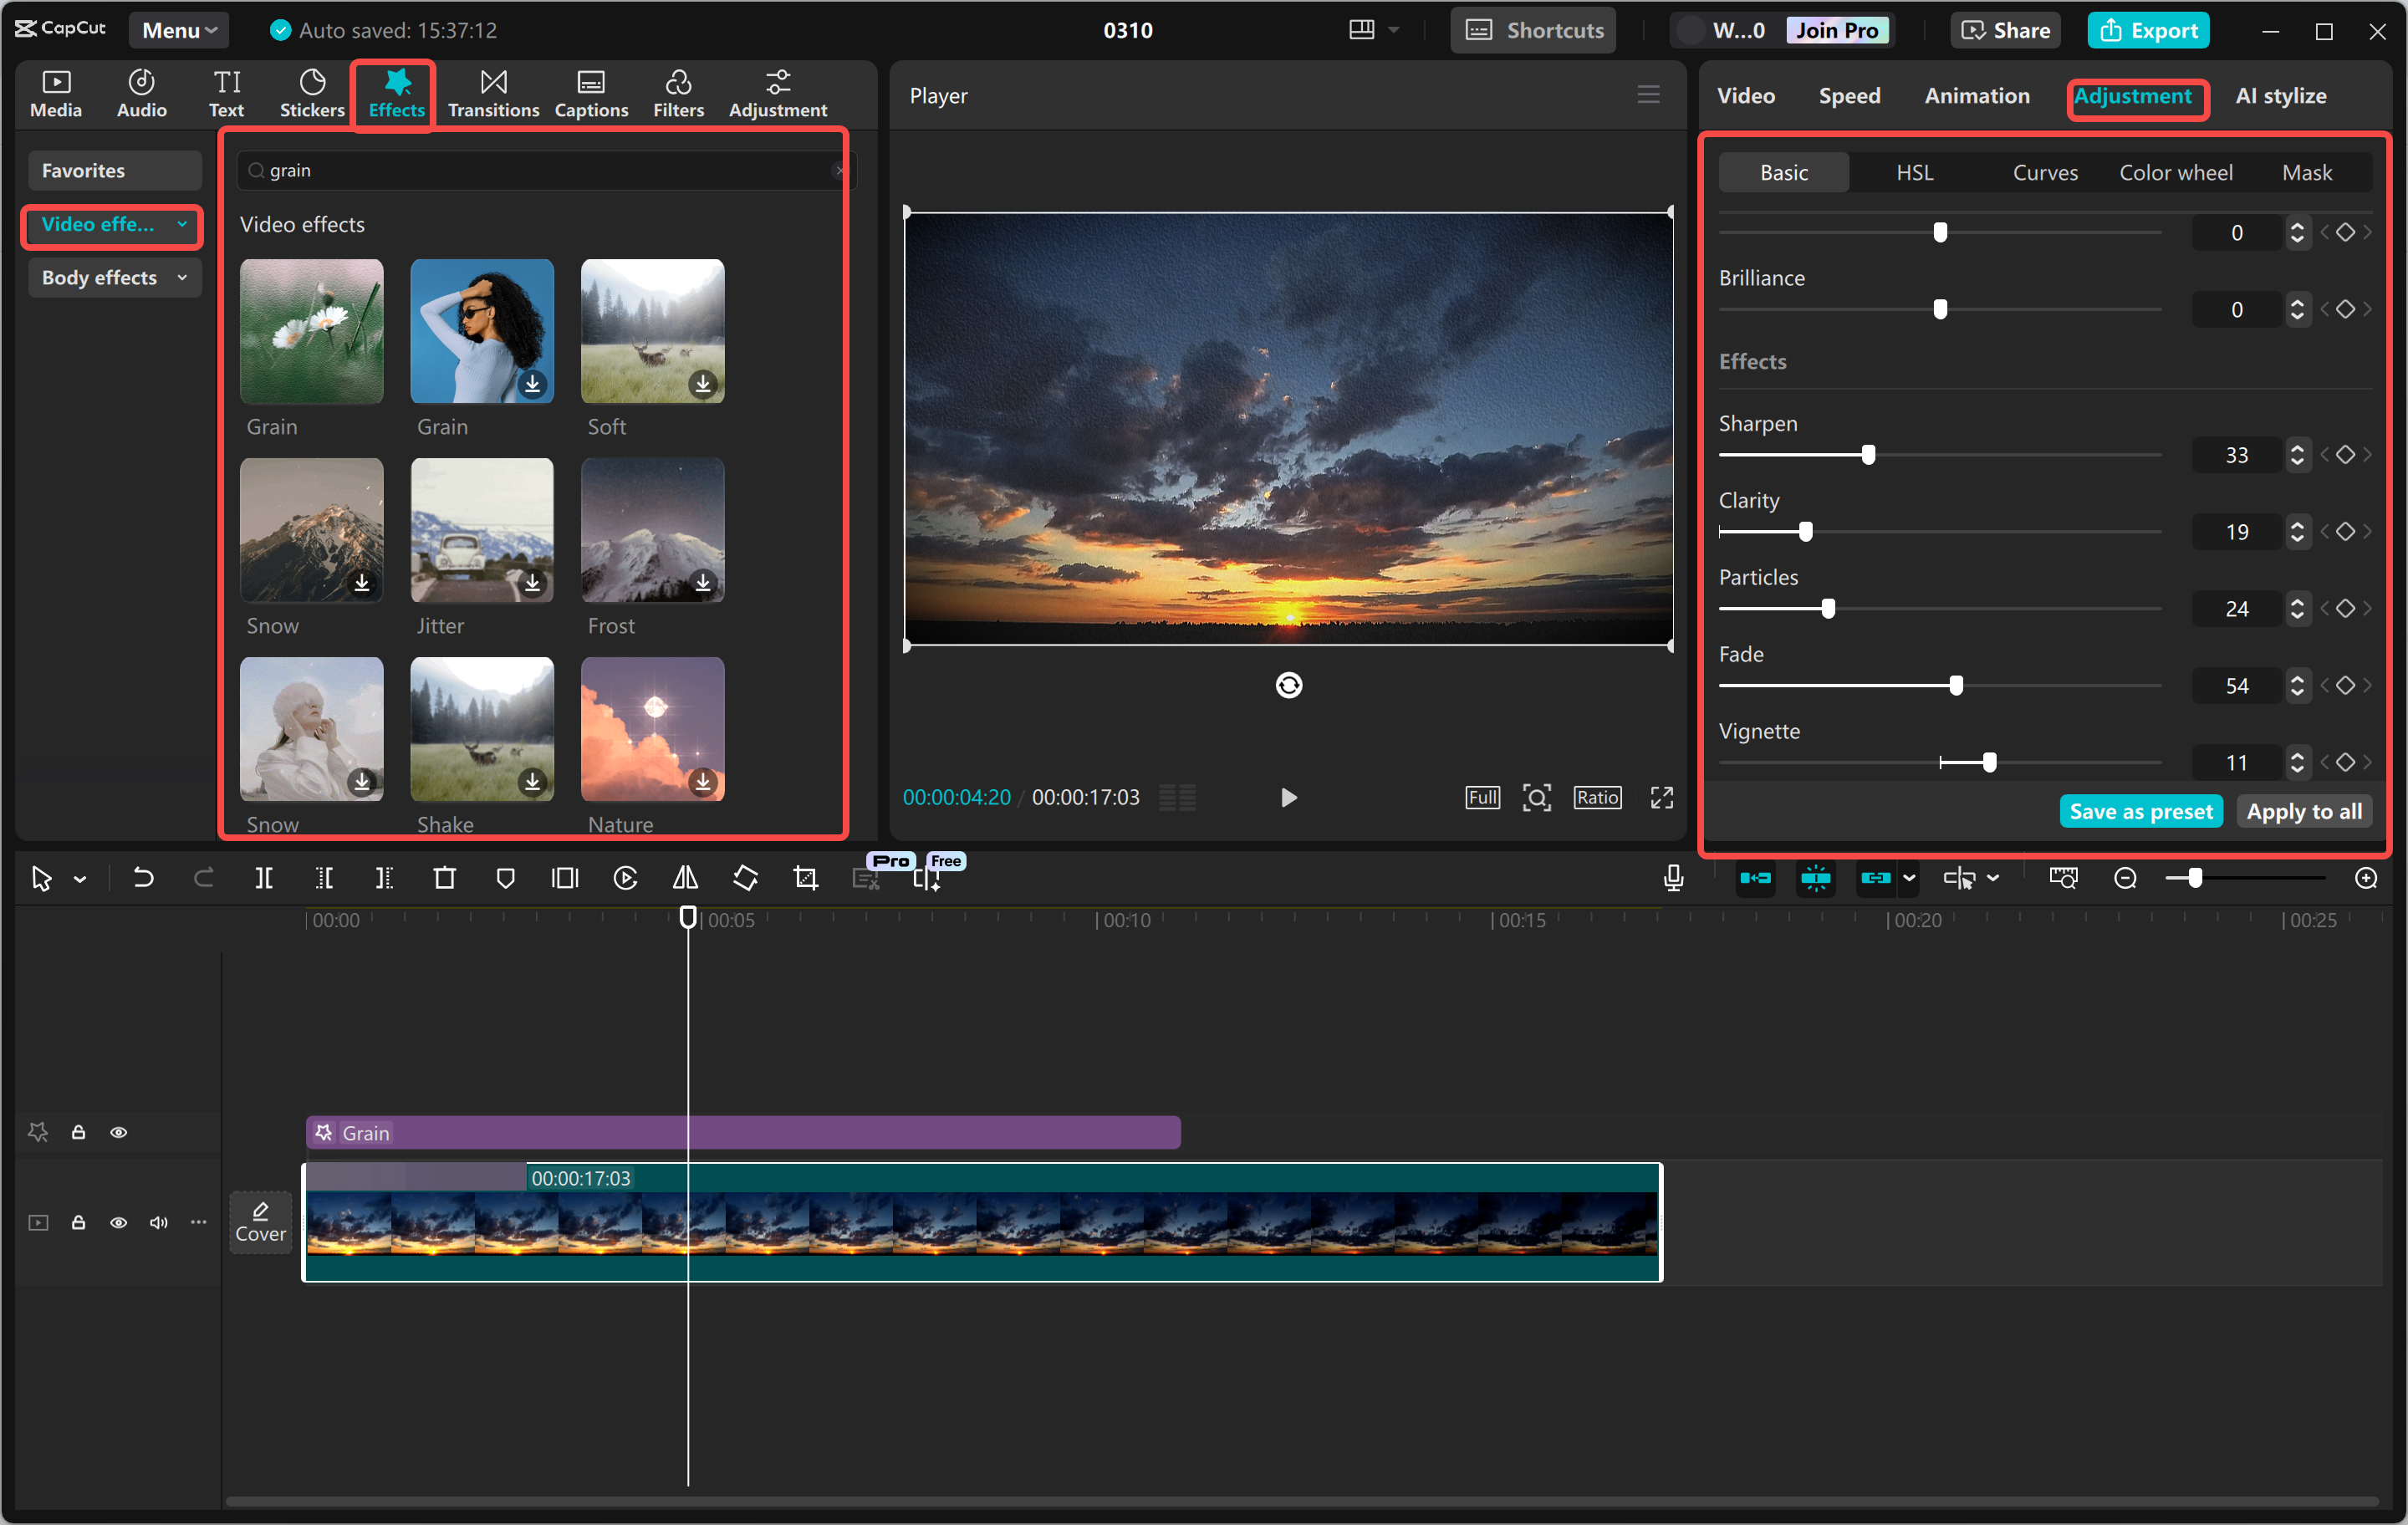
Task: Open the Menu dropdown
Action: (178, 29)
